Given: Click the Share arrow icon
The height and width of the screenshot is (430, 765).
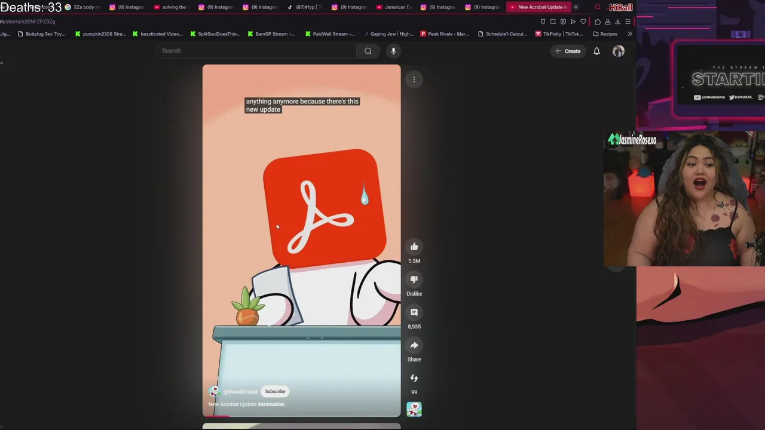Looking at the screenshot, I should (x=414, y=345).
